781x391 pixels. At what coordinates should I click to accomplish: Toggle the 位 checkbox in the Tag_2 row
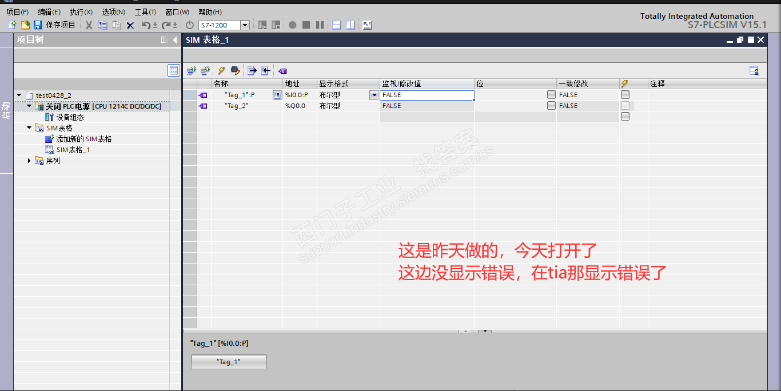[x=551, y=106]
